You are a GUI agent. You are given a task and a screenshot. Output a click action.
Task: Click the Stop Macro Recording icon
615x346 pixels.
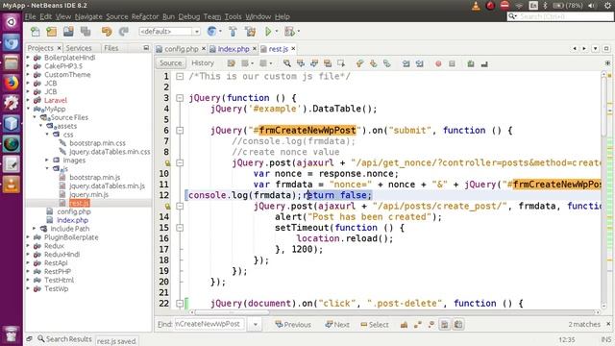tap(452, 63)
